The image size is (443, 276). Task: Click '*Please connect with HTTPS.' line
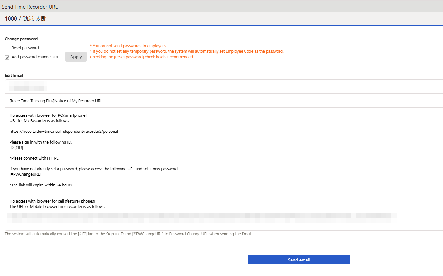(x=34, y=158)
